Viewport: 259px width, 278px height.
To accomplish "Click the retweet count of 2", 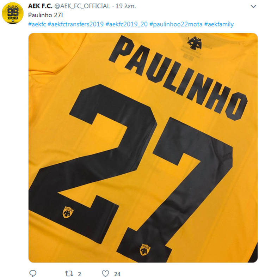I will 79,274.
